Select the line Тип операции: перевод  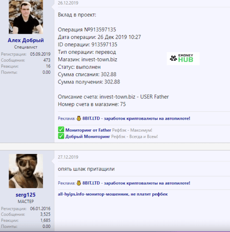(x=87, y=52)
